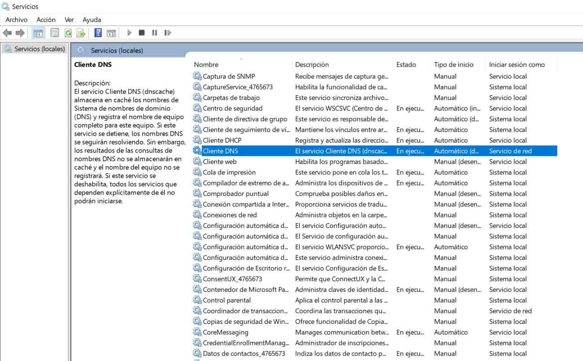Click the gear icon beside Datos de contactos_4765673

(197, 353)
